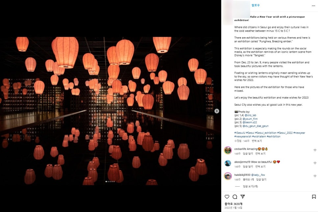Open the #Seoul_exhibition hashtag
318x212 pixels.
click(266, 133)
